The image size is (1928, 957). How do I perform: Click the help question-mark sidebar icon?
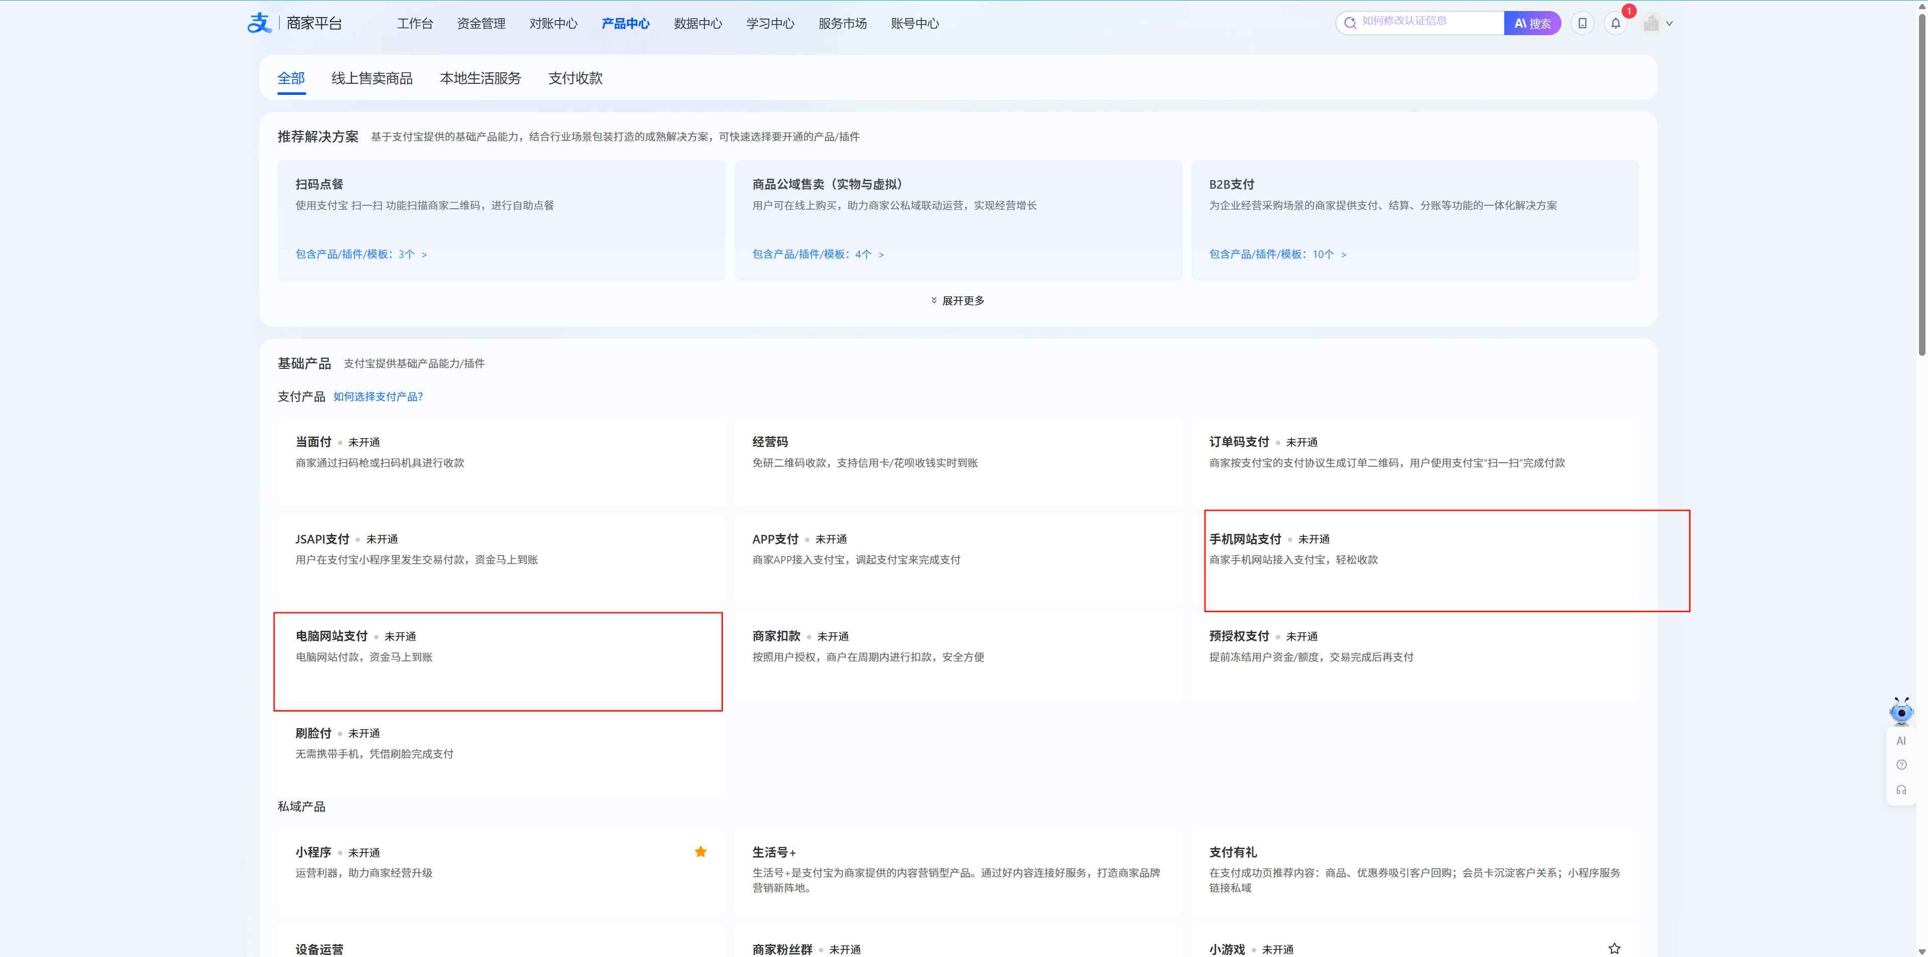(x=1901, y=765)
